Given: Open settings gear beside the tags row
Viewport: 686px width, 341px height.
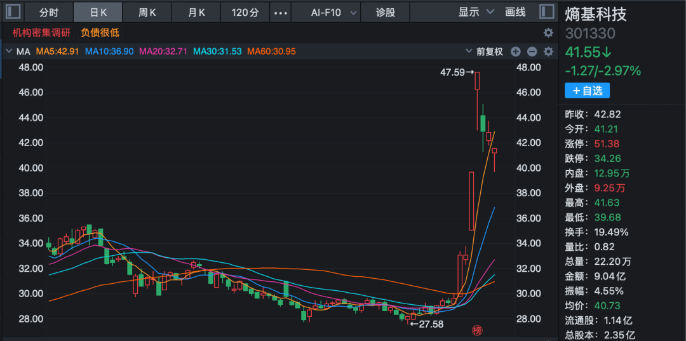Looking at the screenshot, I should click(548, 32).
